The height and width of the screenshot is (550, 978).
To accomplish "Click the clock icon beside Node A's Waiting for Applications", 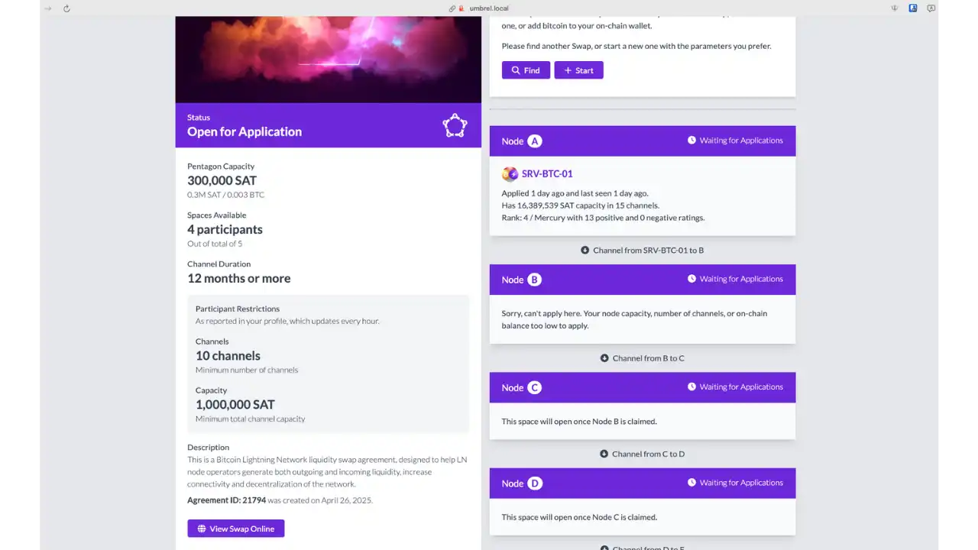I will [x=692, y=140].
